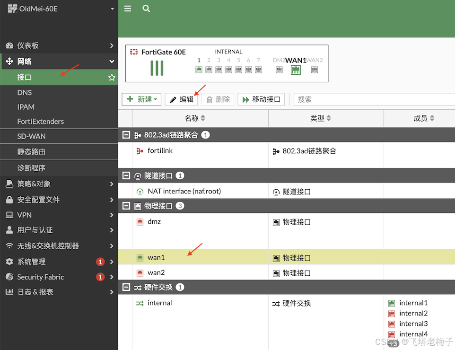Click the 用户与认证 person icon

[9, 230]
